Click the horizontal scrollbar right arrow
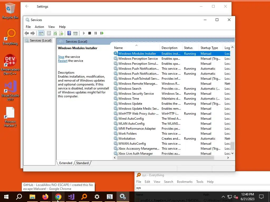This screenshot has width=270, height=202. tap(228, 158)
